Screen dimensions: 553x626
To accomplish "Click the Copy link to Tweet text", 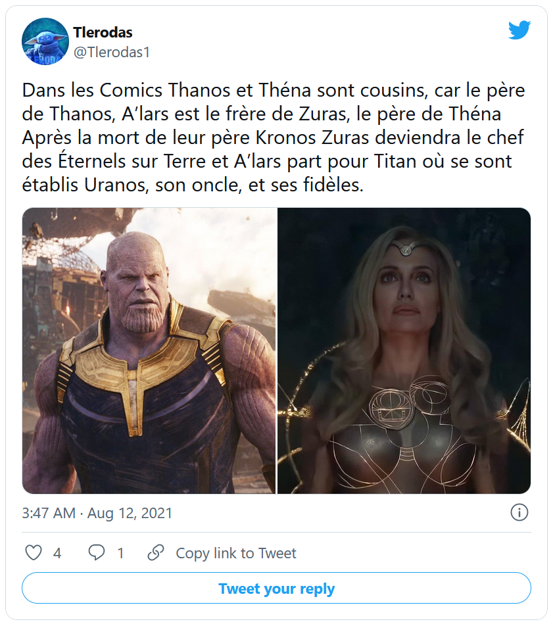I will [236, 553].
